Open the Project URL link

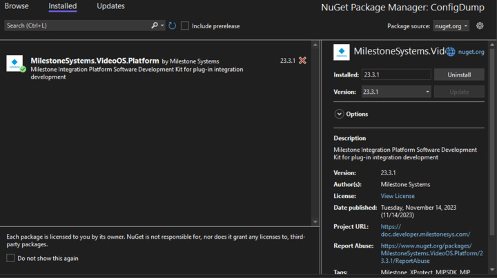pos(425,230)
